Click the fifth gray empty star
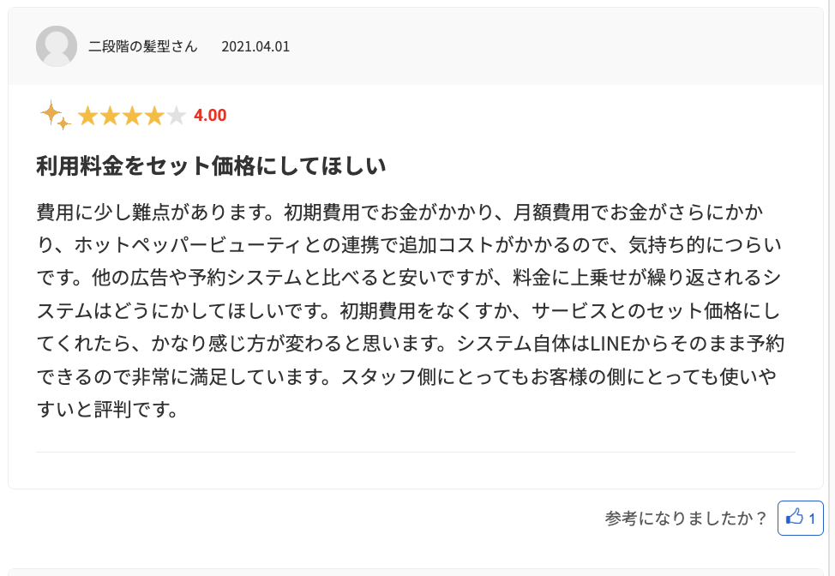Screen dimensions: 835x576 (x=177, y=116)
